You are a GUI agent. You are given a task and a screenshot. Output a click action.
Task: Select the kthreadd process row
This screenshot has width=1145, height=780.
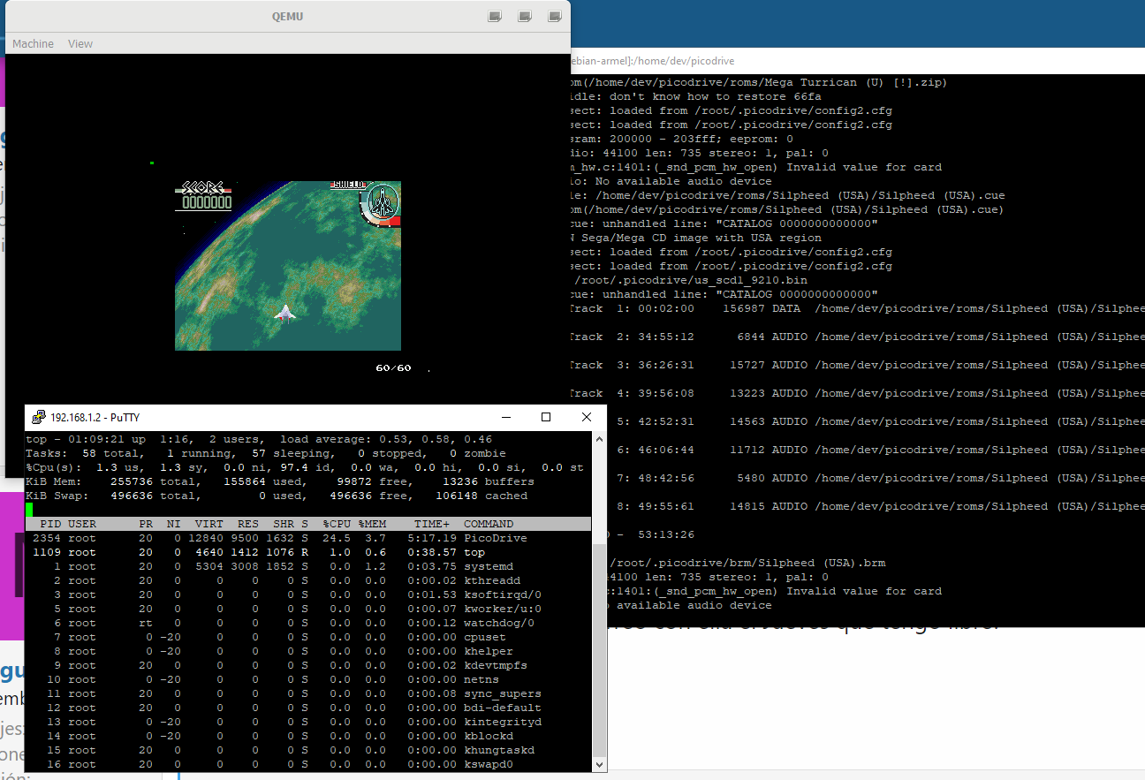click(x=307, y=580)
